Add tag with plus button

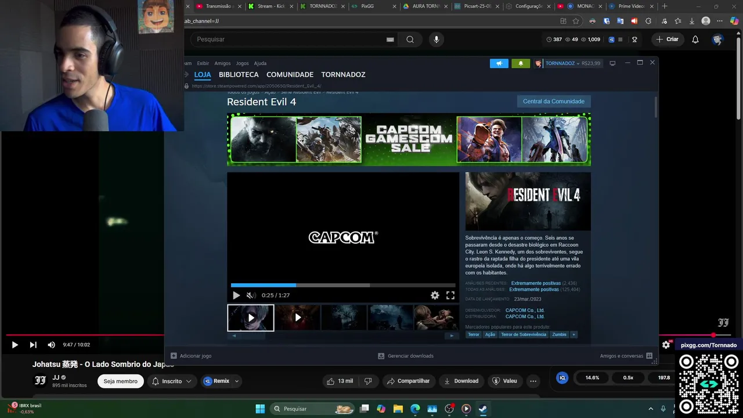(x=574, y=334)
